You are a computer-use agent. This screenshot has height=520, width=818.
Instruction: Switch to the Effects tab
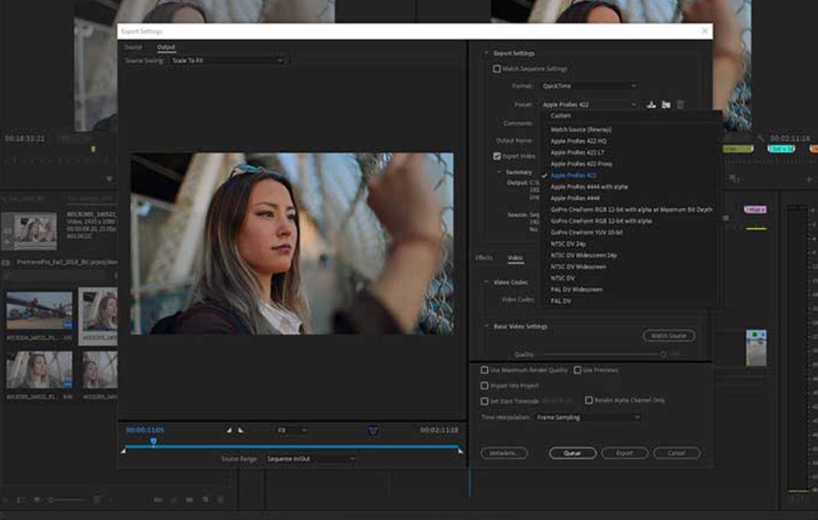(484, 258)
